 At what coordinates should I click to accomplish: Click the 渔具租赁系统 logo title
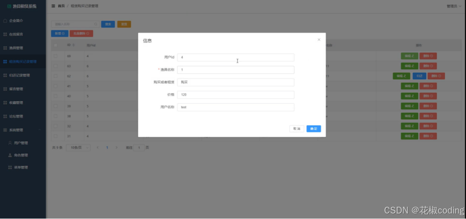[x=22, y=6]
